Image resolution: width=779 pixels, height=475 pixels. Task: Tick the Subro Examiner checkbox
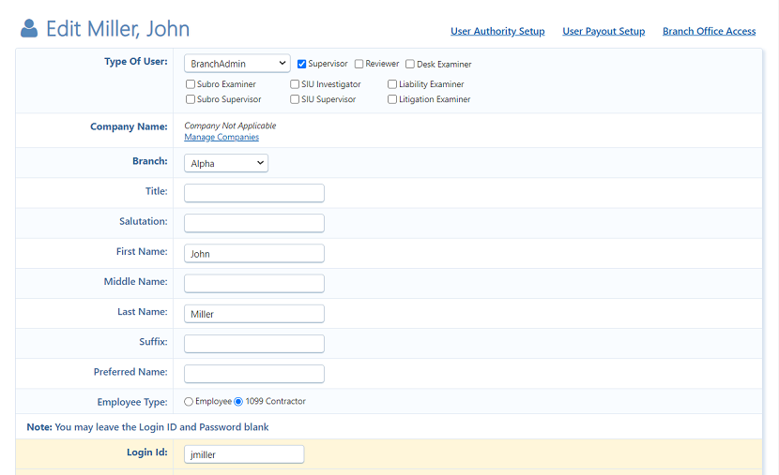click(x=191, y=84)
